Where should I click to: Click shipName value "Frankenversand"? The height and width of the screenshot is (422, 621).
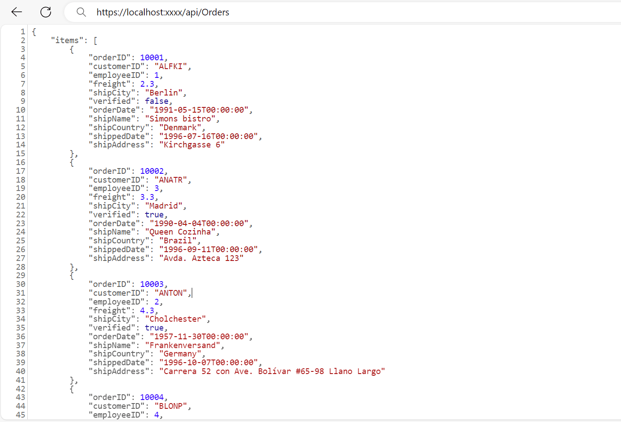click(x=182, y=345)
